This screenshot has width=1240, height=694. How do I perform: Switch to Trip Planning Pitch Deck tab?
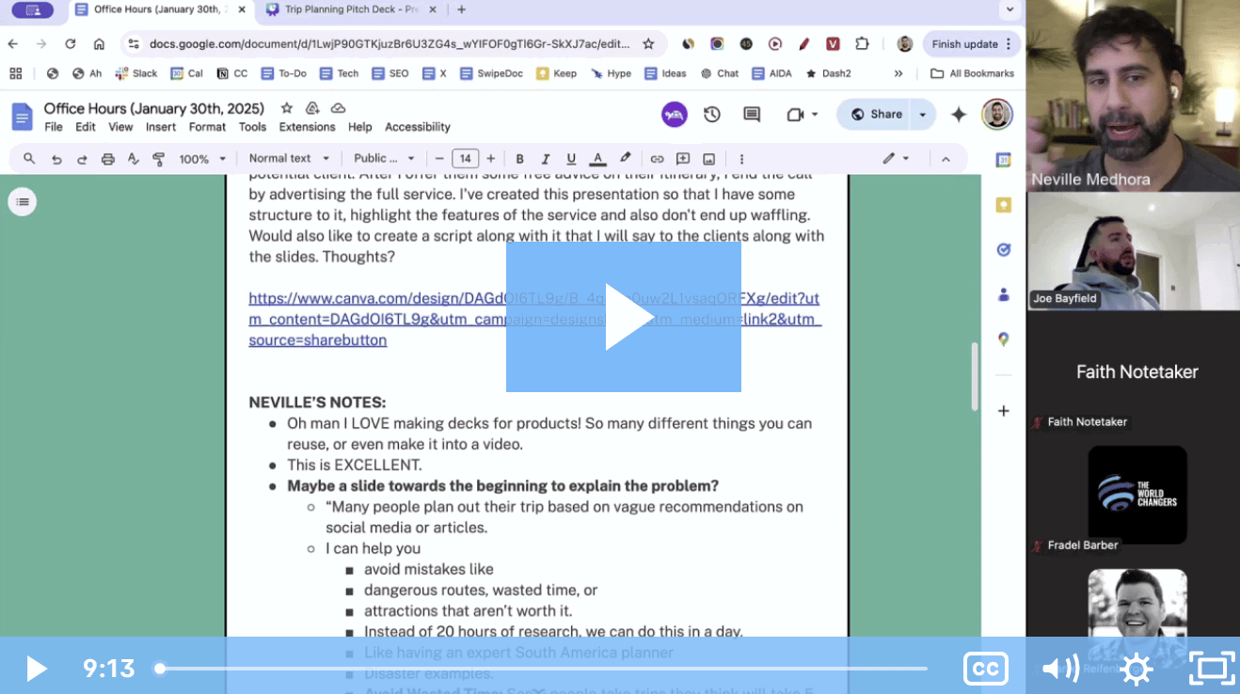348,10
